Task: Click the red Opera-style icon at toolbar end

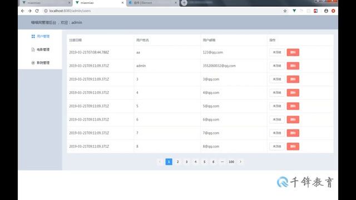Action: pos(333,11)
